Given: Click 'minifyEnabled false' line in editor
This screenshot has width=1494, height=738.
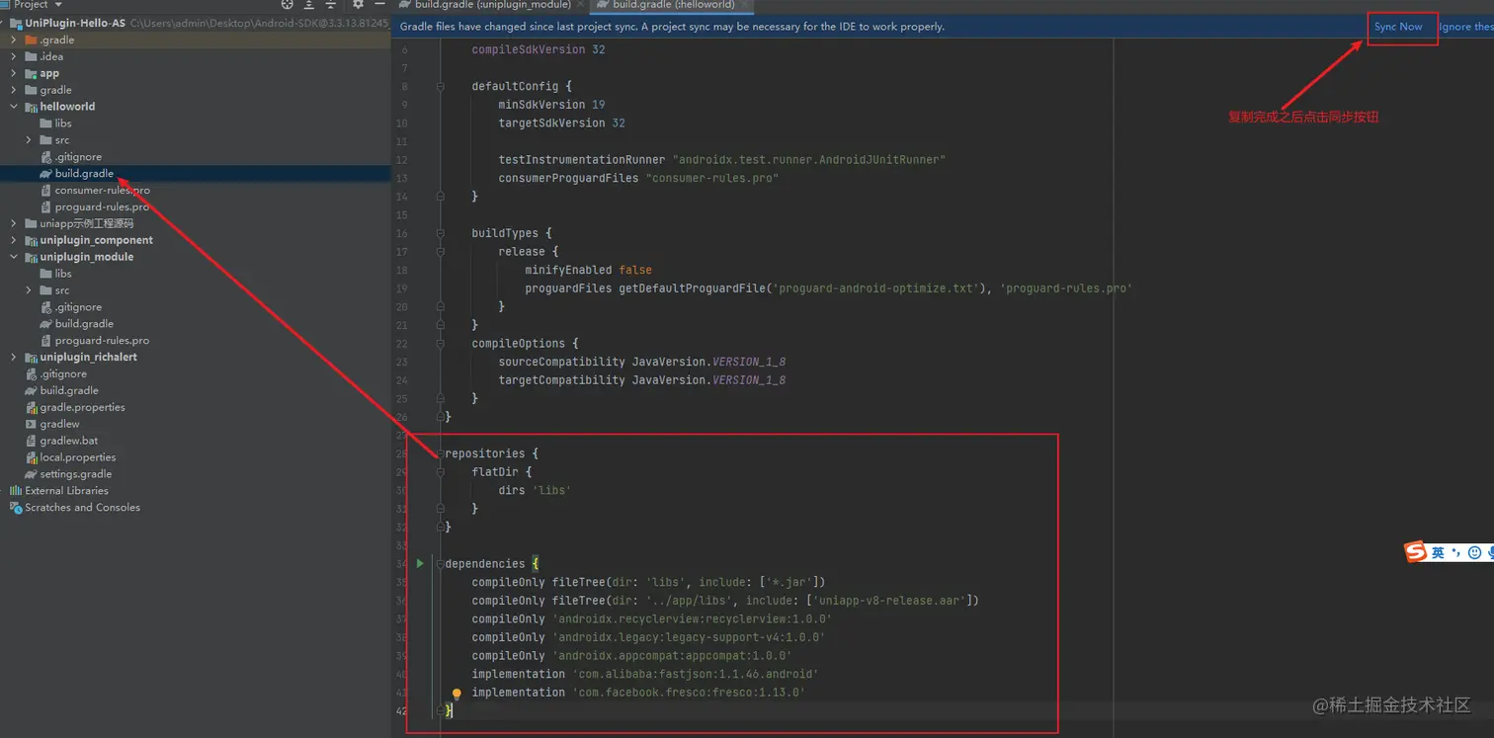Looking at the screenshot, I should 588,270.
